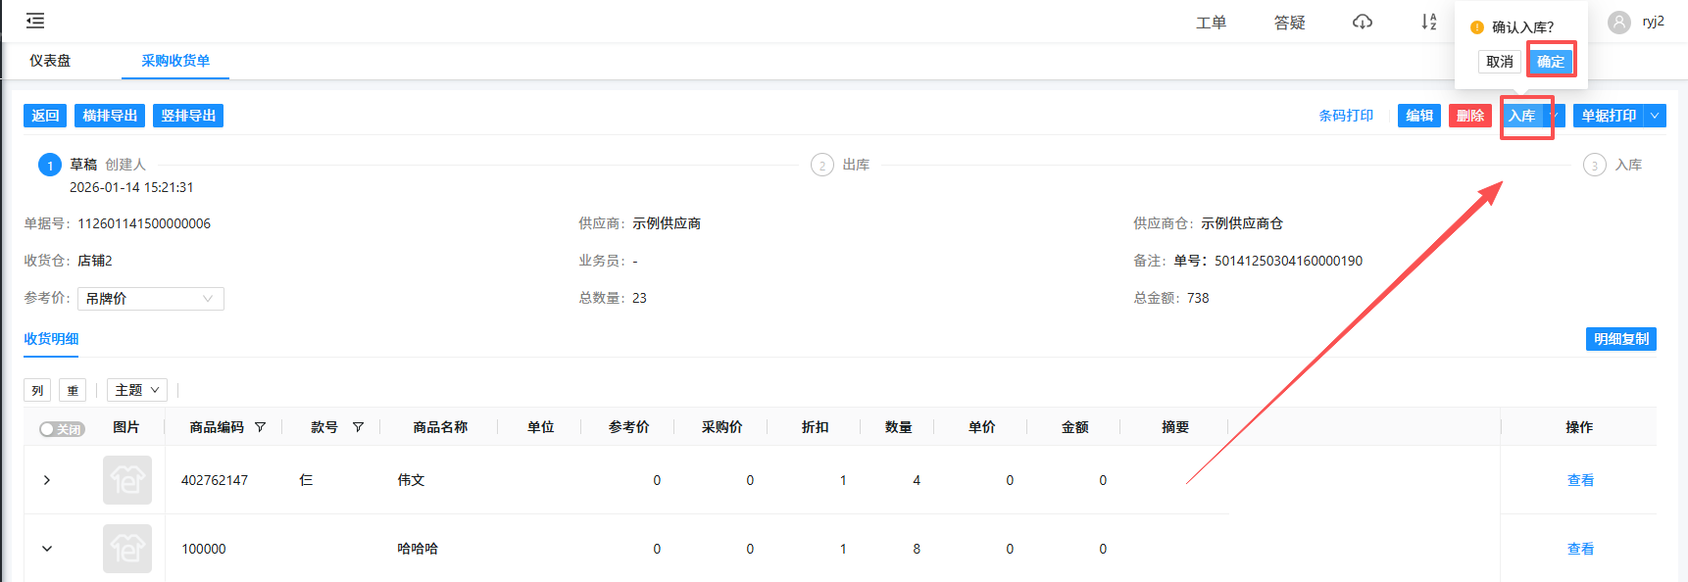1688x582 pixels.
Task: Click 竖排导出 export button
Action: pos(188,116)
